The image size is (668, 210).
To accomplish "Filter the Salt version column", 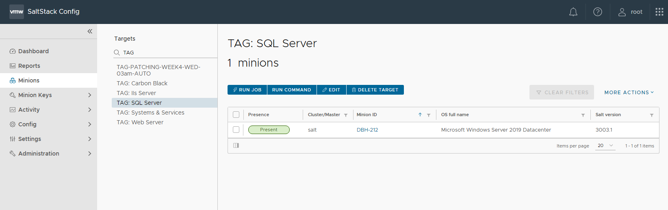I will coord(652,115).
